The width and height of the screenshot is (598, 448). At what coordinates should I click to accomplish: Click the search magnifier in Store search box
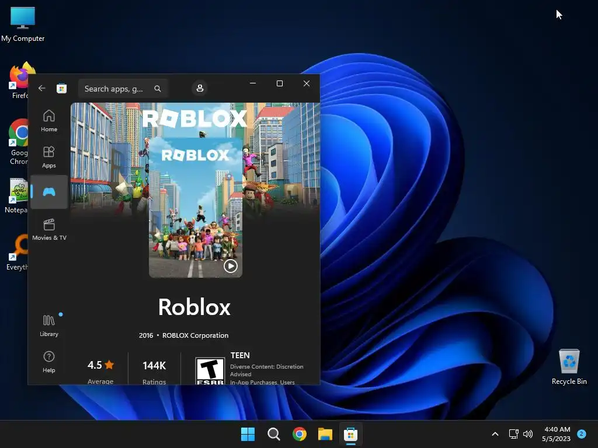158,89
